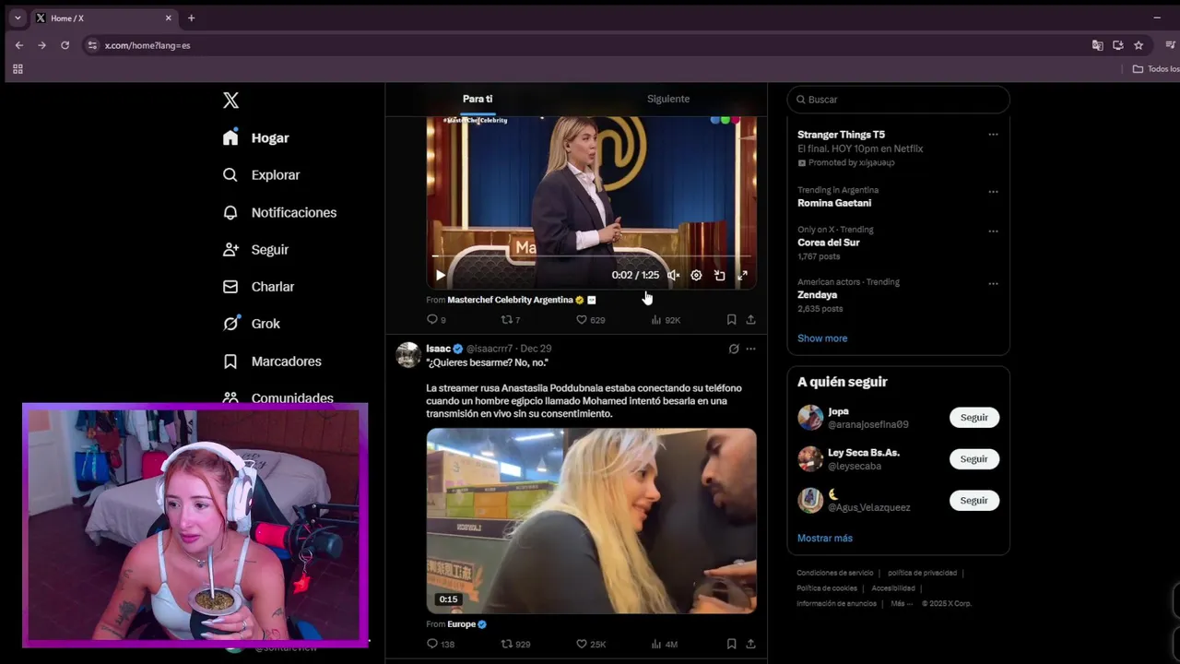Screen dimensions: 1180x664
Task: Share Isaac's post
Action: pos(750,644)
